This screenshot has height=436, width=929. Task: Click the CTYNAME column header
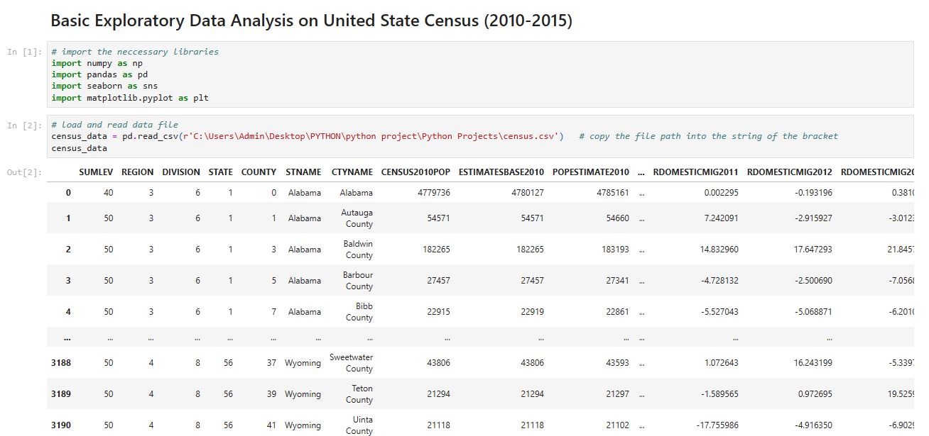tap(352, 172)
